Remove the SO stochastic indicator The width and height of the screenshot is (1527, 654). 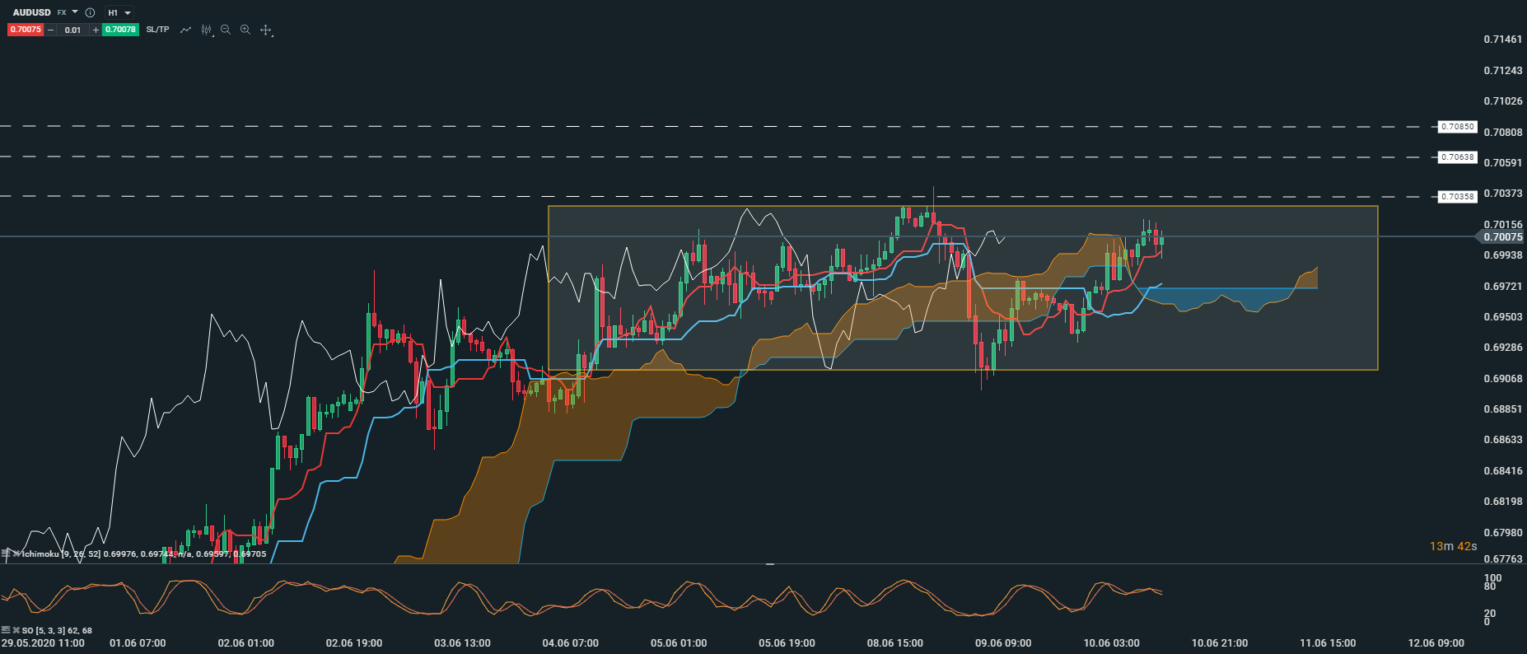pos(16,630)
